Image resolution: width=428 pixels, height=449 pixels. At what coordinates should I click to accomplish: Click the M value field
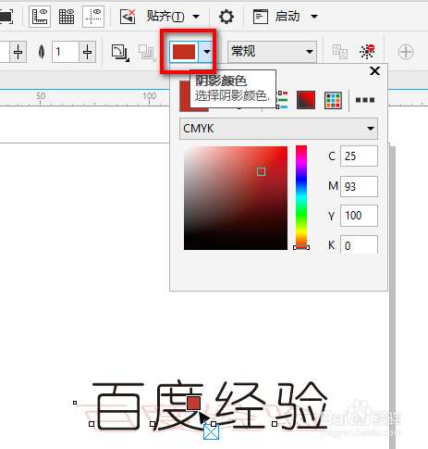coord(359,186)
